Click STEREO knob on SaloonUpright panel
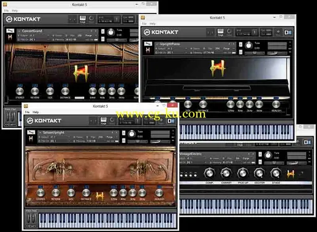Screen dimensions: 317x232 click(x=41, y=192)
